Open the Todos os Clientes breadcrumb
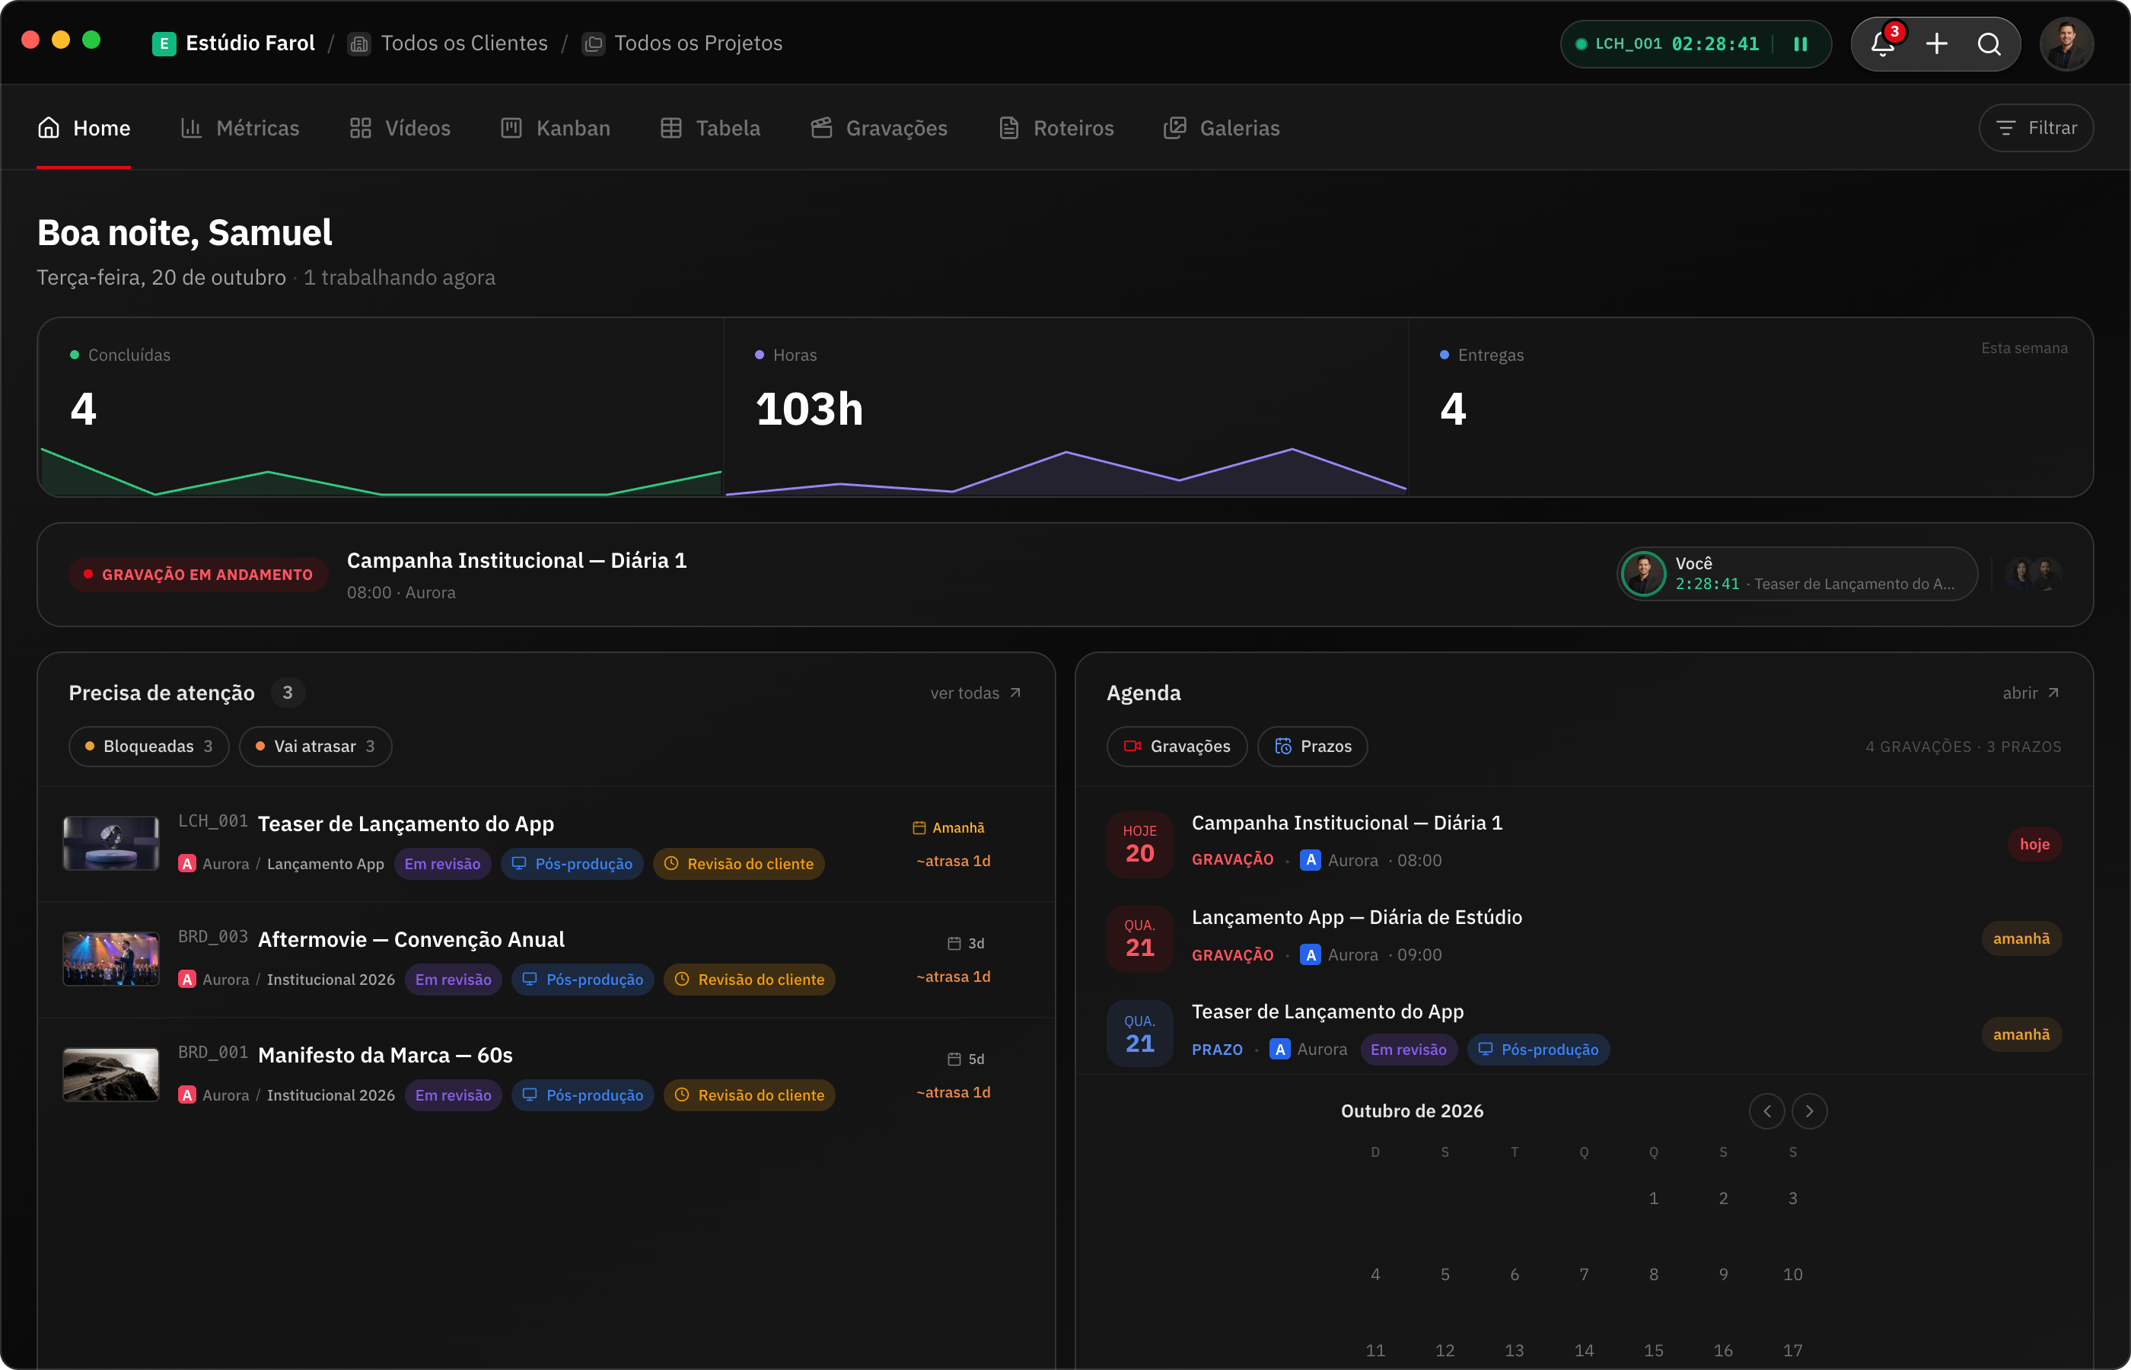Image resolution: width=2131 pixels, height=1370 pixels. 448,43
